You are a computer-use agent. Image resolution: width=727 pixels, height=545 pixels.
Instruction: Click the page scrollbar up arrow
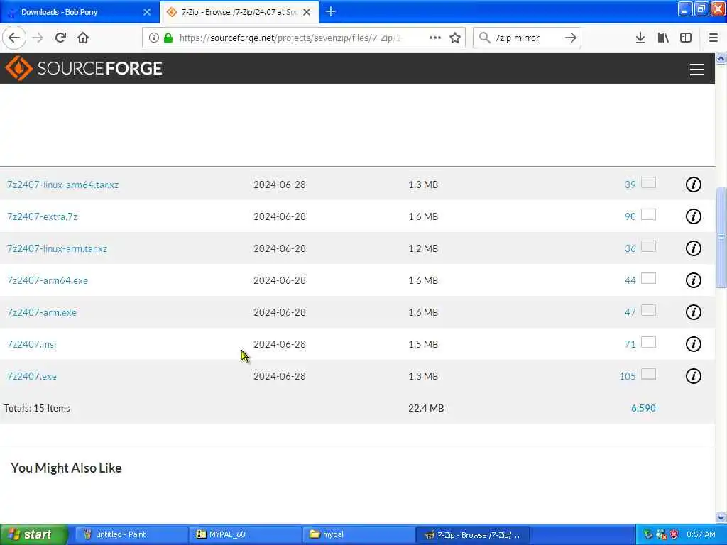pos(721,58)
